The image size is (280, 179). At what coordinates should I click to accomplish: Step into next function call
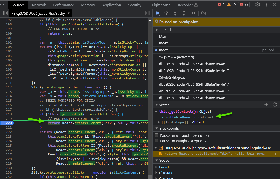pyautogui.click(x=175, y=13)
